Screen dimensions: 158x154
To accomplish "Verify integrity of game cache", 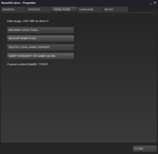I will coord(40,56).
